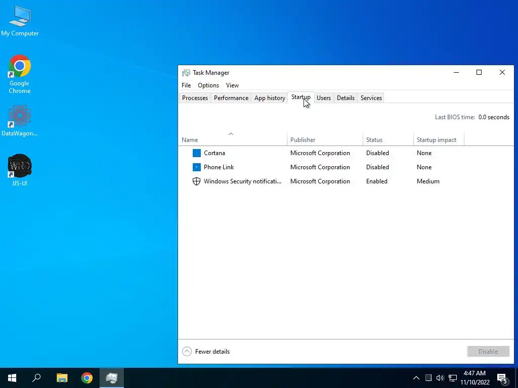Open the volume speaker tray icon
This screenshot has height=388, width=518.
pos(440,378)
